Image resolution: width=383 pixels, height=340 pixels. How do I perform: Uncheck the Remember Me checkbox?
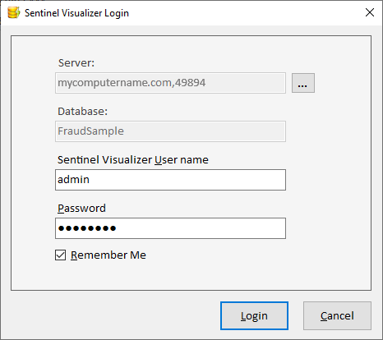[60, 255]
